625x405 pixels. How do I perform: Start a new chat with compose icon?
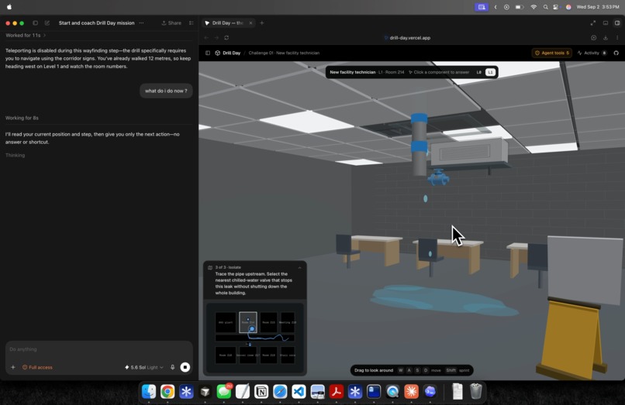47,23
